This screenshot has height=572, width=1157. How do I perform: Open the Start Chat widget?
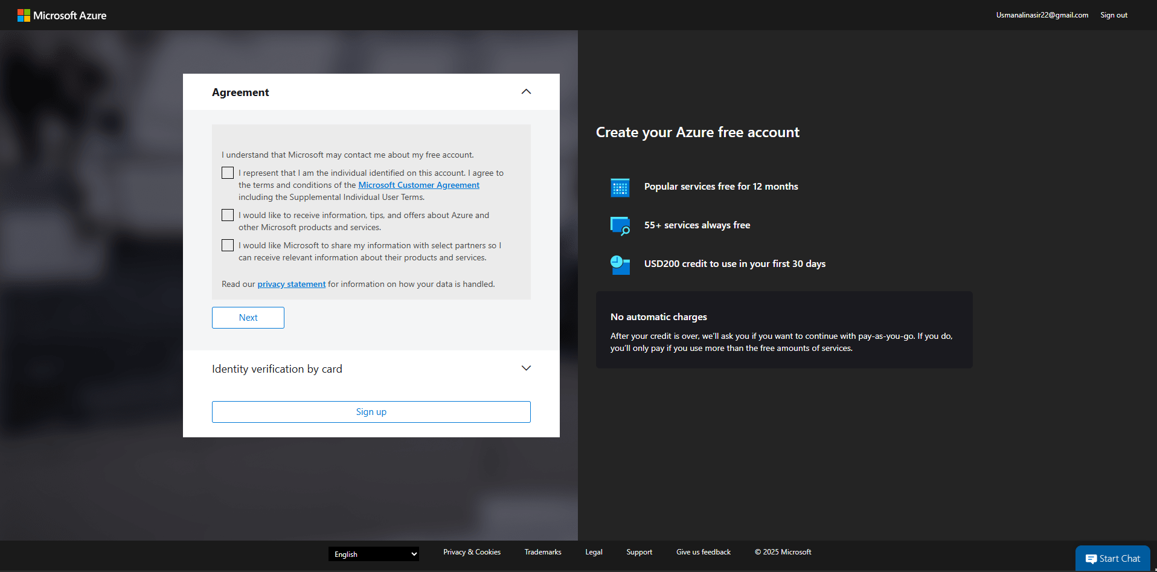1112,558
